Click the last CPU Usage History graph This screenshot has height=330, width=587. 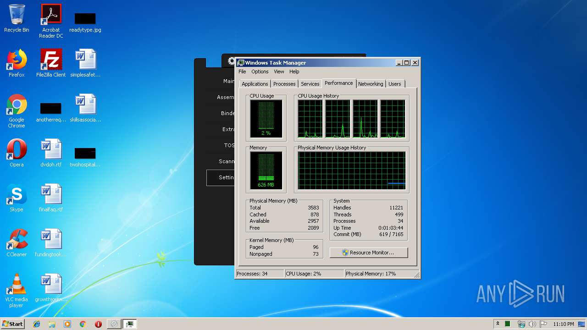tap(393, 119)
